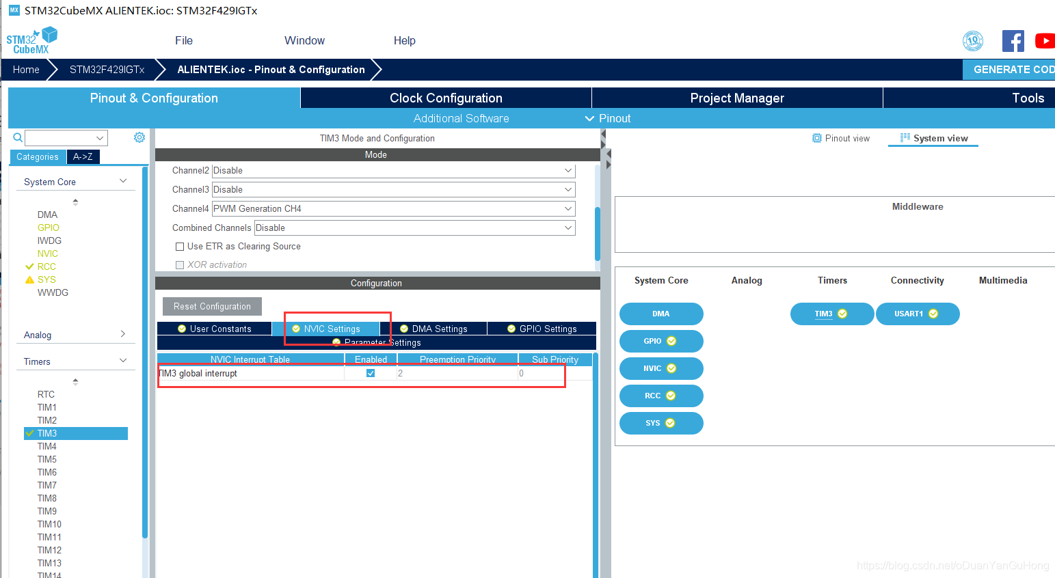The image size is (1055, 578).
Task: Open the NVIC Settings tab
Action: click(x=325, y=329)
